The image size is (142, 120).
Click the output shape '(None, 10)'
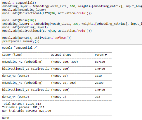point(59,76)
